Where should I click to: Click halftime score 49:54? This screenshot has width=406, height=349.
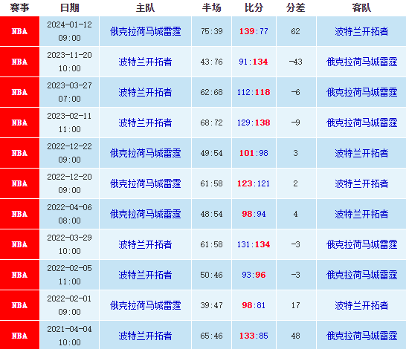coord(211,153)
